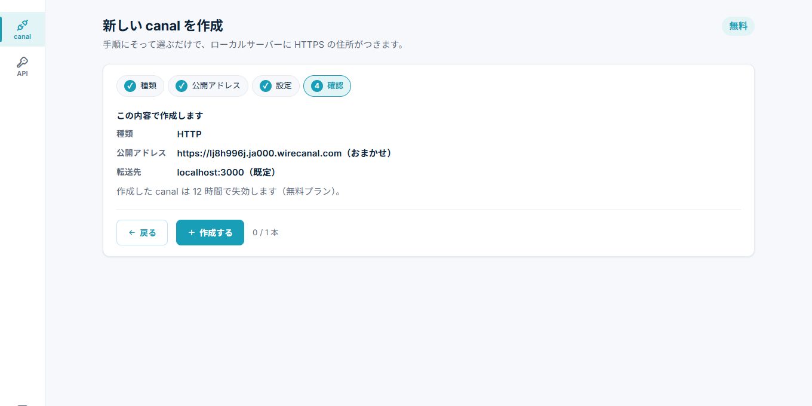The width and height of the screenshot is (812, 406).
Task: Click the この内容で作成します heading
Action: tap(160, 116)
